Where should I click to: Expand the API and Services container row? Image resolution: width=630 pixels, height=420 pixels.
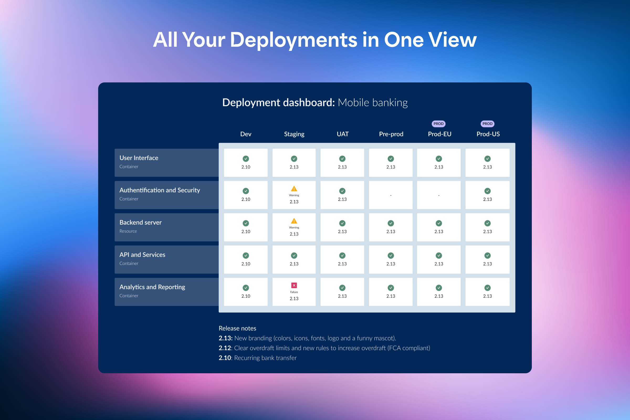point(166,259)
